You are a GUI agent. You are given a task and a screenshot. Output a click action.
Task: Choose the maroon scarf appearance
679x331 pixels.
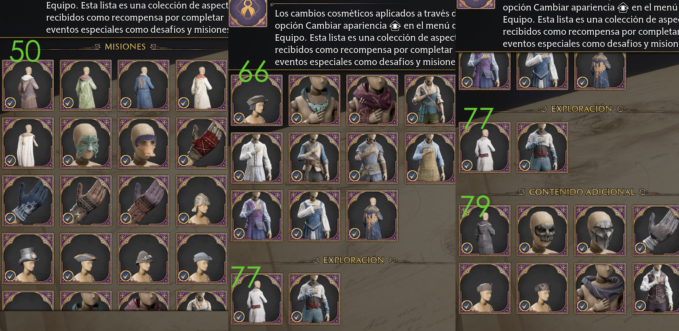tap(372, 101)
